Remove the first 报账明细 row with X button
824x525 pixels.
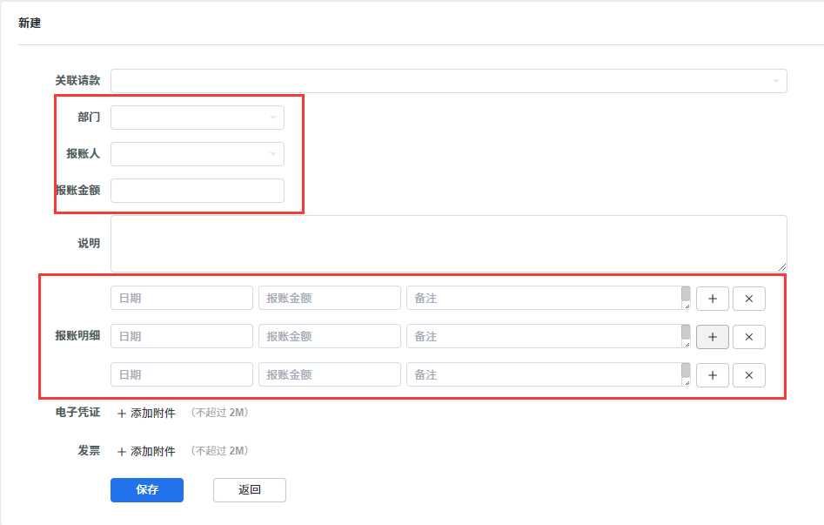[x=749, y=299]
